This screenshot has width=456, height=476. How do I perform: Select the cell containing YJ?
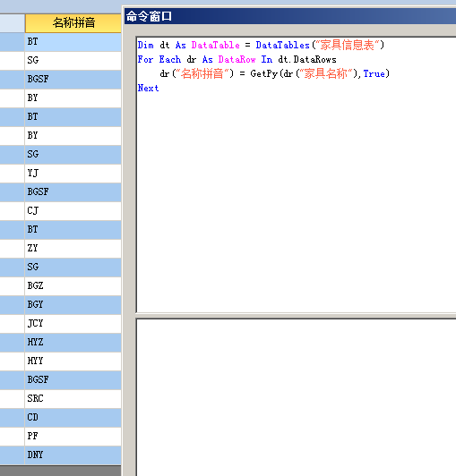click(73, 174)
